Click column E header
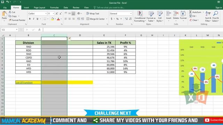This screenshot has height=125, width=223. tap(104, 35)
